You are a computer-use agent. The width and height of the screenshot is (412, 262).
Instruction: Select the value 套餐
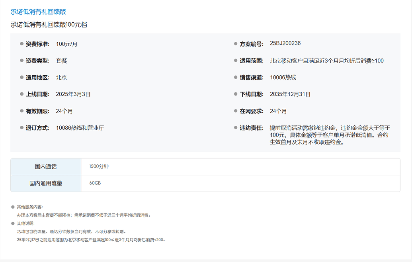tap(61, 61)
